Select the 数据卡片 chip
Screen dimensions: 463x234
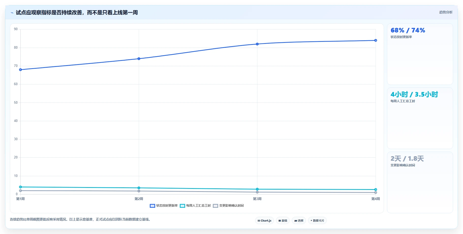tap(317, 221)
